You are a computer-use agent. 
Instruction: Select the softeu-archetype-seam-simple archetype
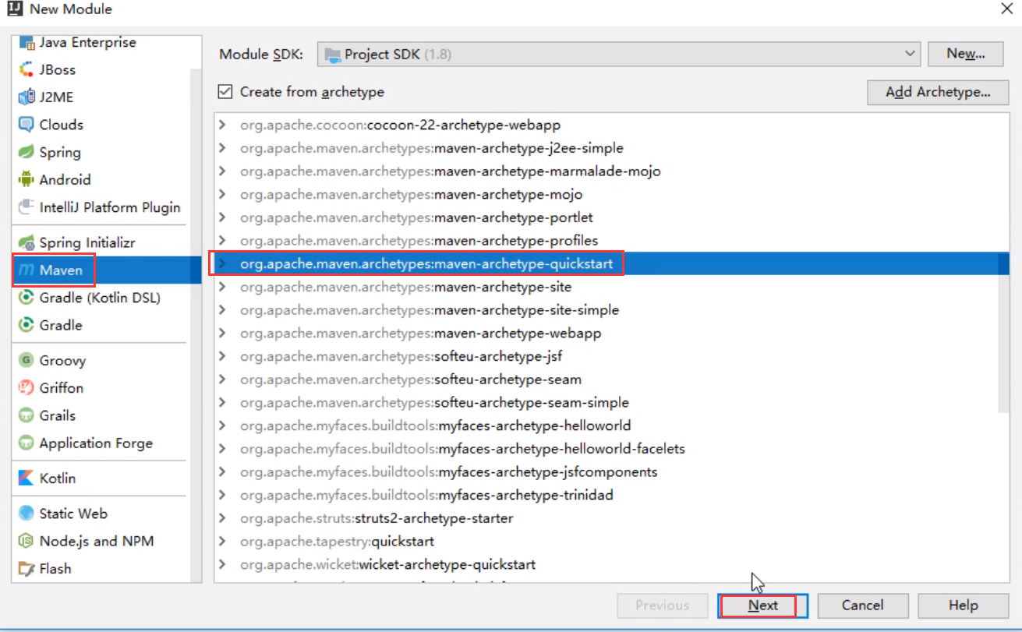click(x=434, y=403)
